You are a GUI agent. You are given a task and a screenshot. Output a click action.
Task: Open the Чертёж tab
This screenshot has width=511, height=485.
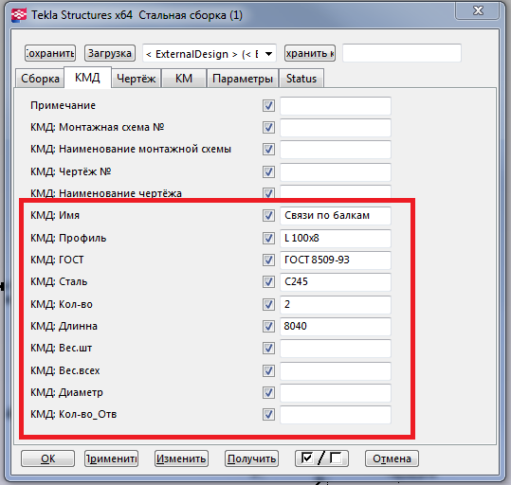pyautogui.click(x=136, y=79)
